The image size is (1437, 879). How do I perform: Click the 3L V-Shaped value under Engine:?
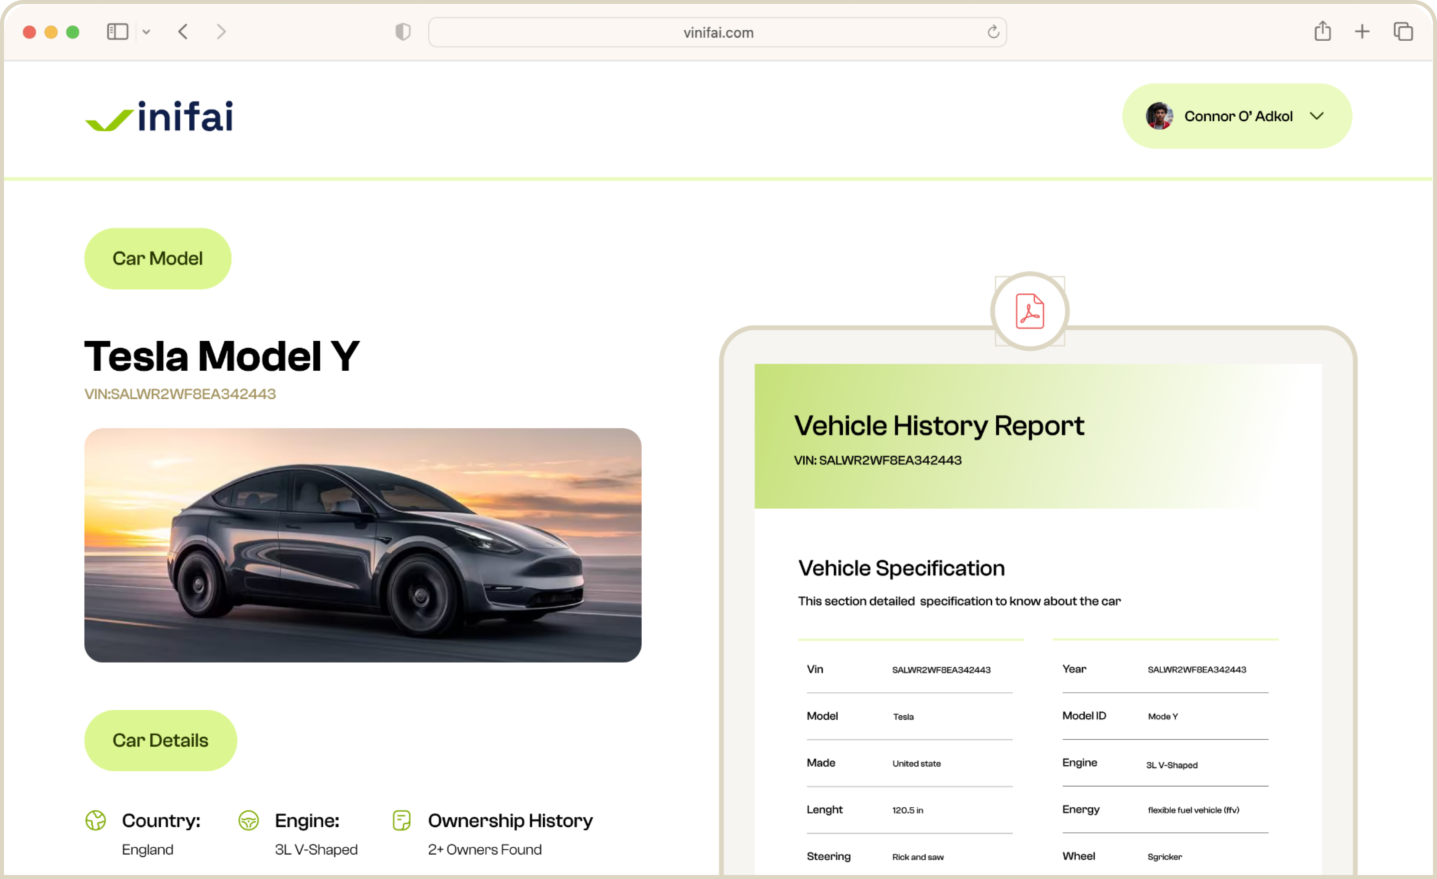[x=317, y=850]
